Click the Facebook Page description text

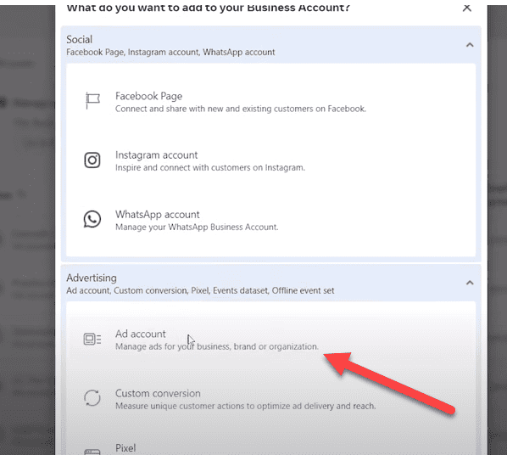pos(241,109)
